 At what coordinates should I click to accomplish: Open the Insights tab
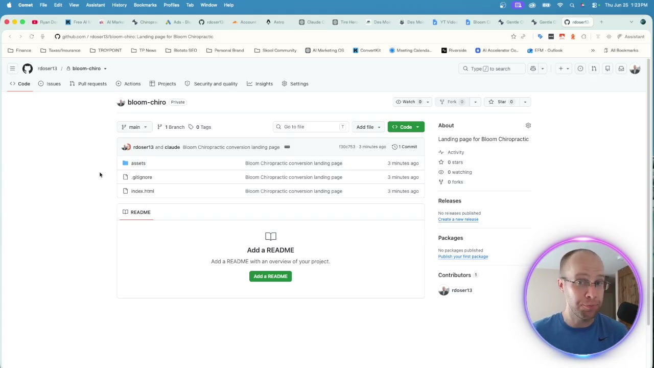tap(260, 84)
